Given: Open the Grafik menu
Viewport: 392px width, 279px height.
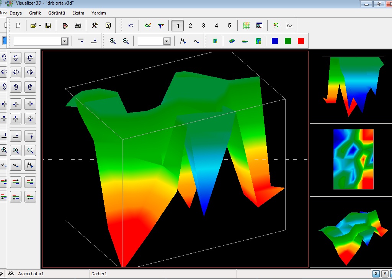Looking at the screenshot, I should [x=35, y=13].
